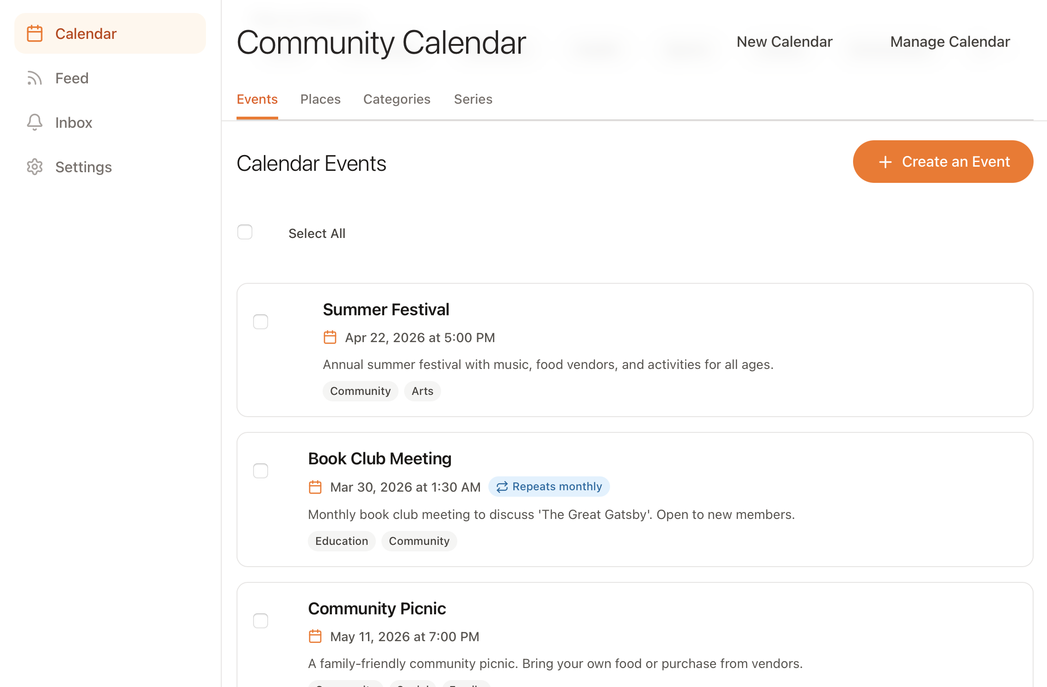
Task: Open Settings via the gear icon
Action: (35, 167)
